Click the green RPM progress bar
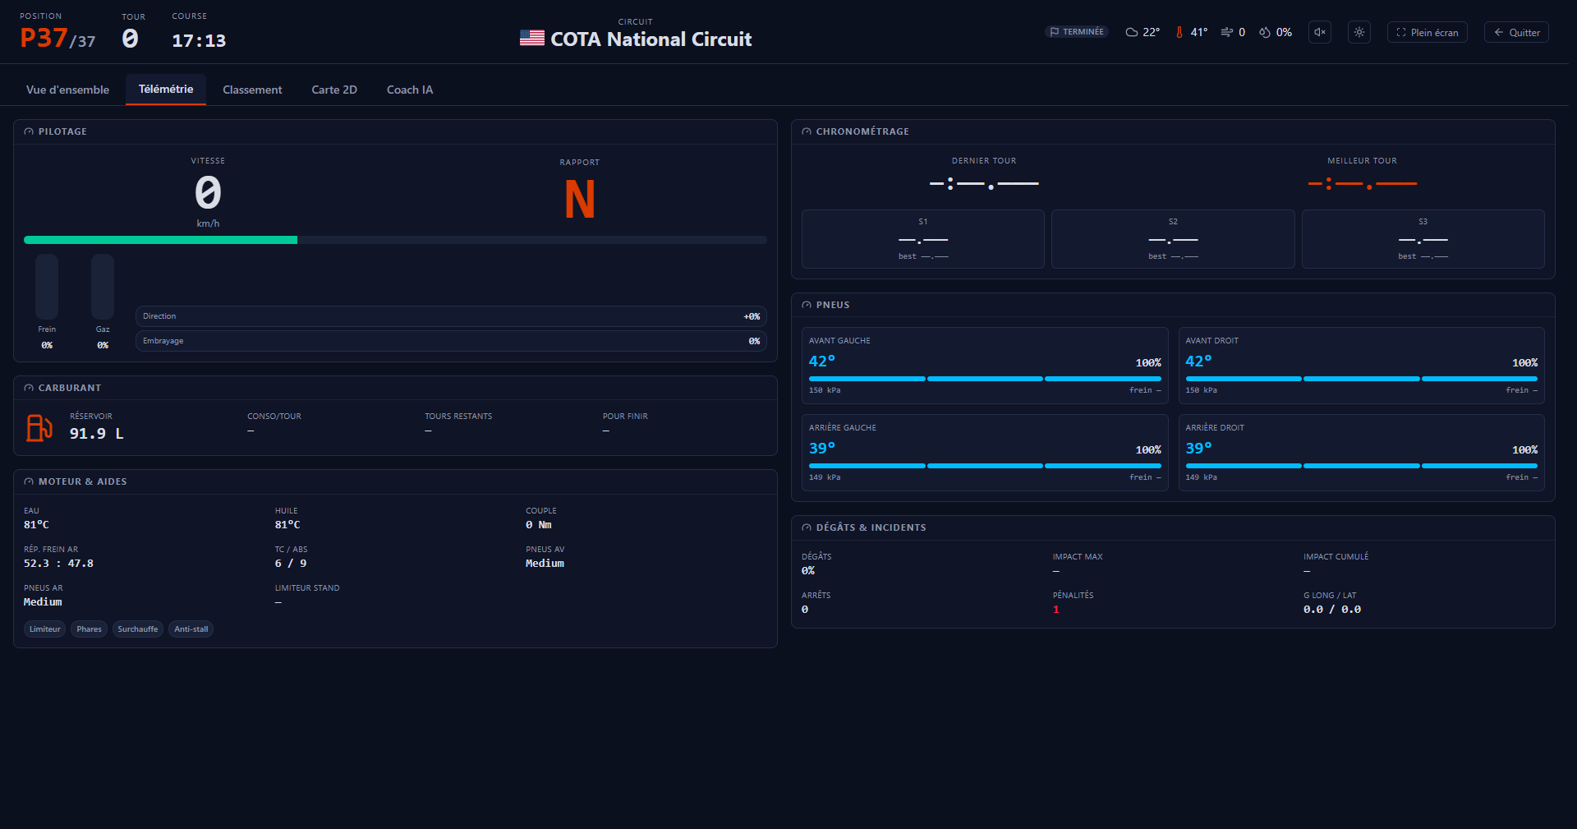The height and width of the screenshot is (829, 1577). click(x=160, y=240)
